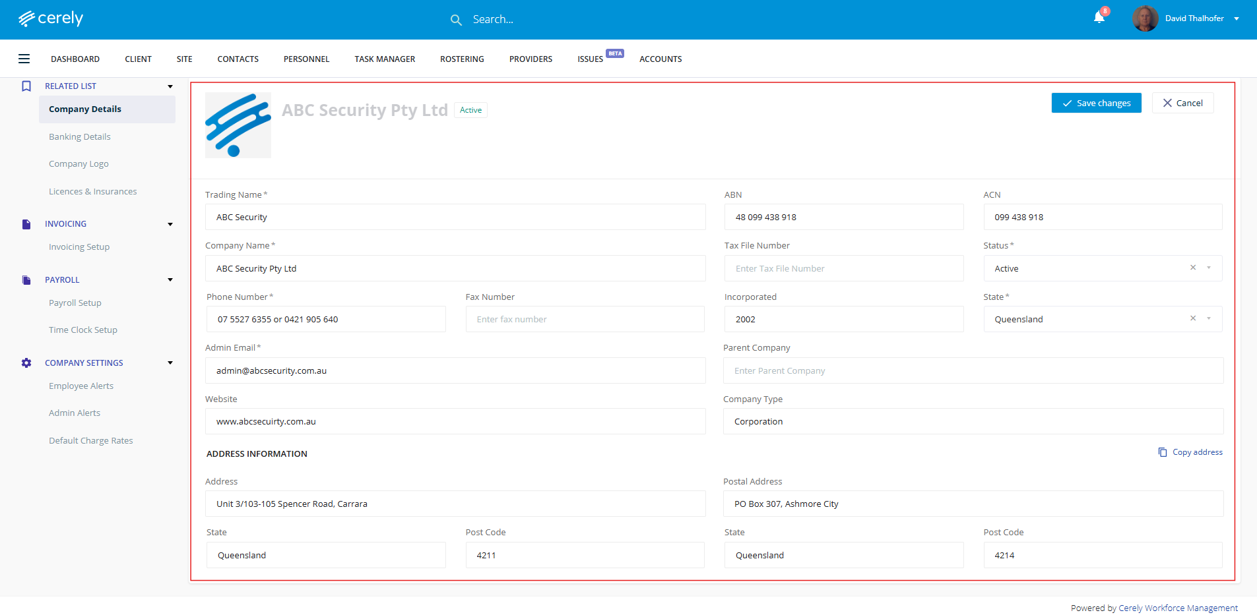Open the Accounts menu
This screenshot has width=1257, height=615.
[661, 59]
